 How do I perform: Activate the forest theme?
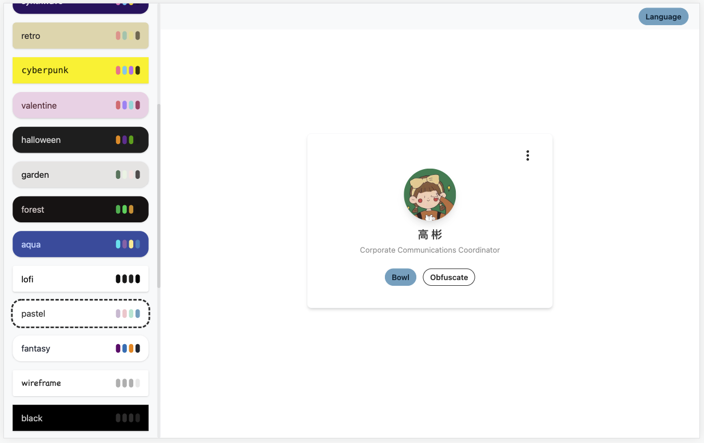point(81,210)
